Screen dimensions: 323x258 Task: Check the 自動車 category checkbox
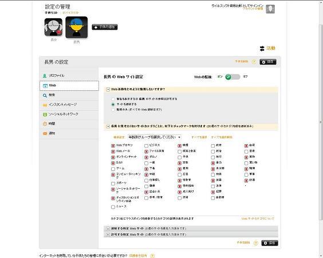point(213,198)
